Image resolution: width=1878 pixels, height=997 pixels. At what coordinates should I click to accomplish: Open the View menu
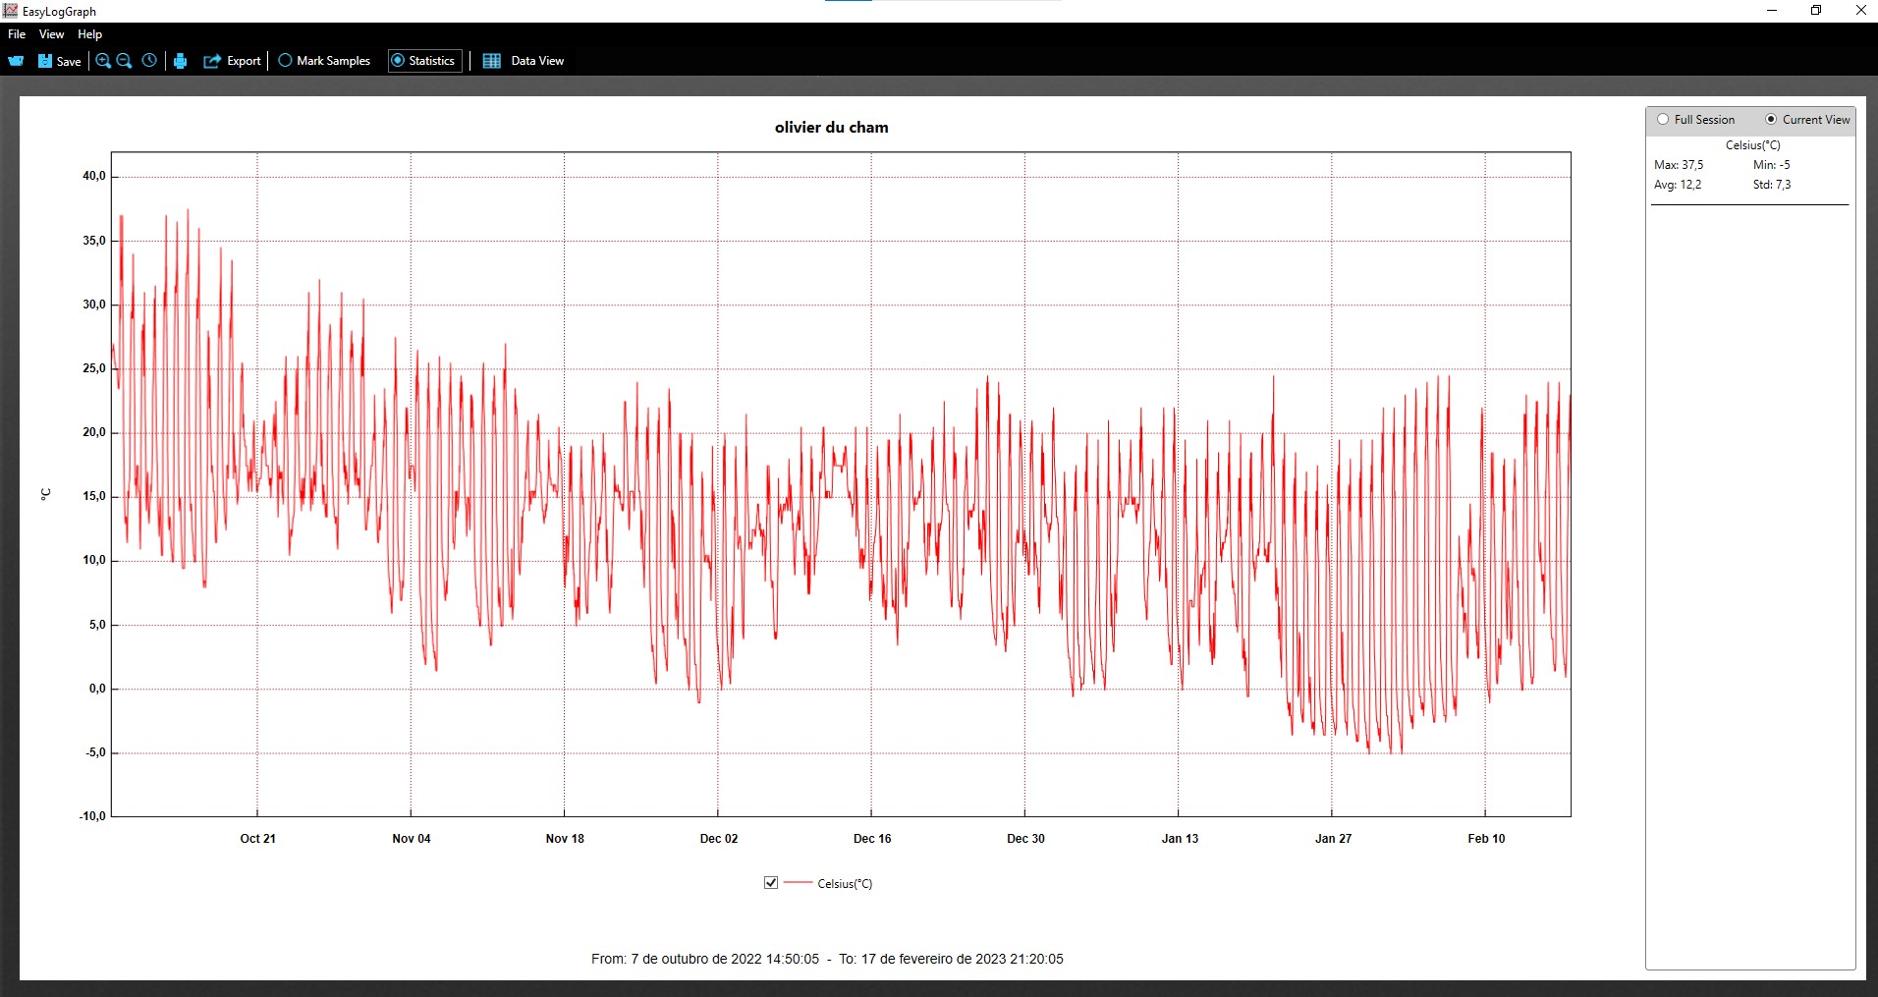click(51, 34)
